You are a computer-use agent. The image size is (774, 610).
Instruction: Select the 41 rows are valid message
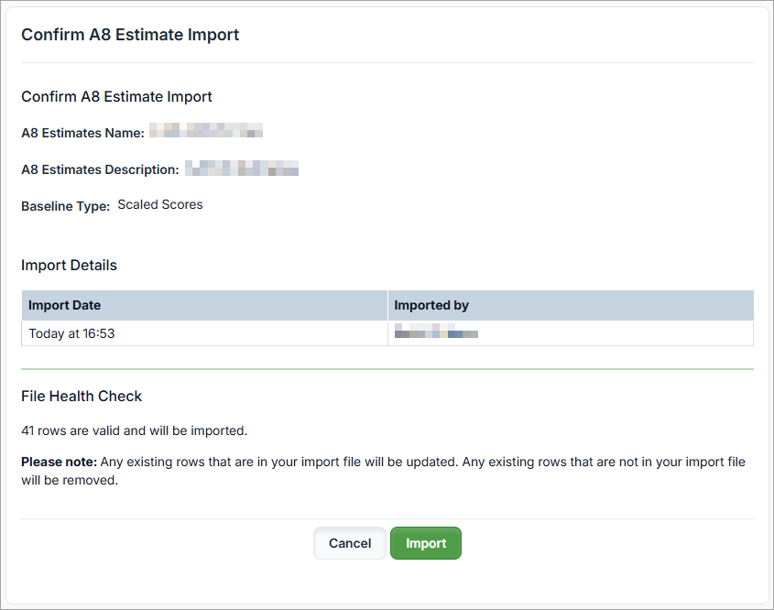click(134, 430)
